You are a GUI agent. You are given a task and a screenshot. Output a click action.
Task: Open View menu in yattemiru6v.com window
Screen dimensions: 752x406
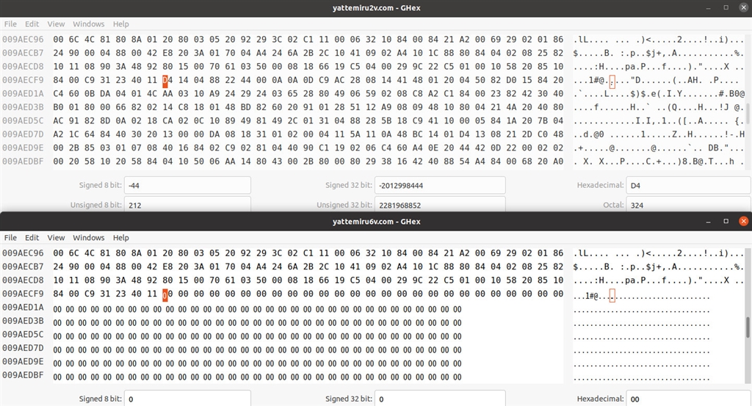click(x=56, y=238)
